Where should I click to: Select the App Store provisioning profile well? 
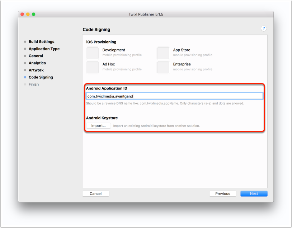point(163,53)
